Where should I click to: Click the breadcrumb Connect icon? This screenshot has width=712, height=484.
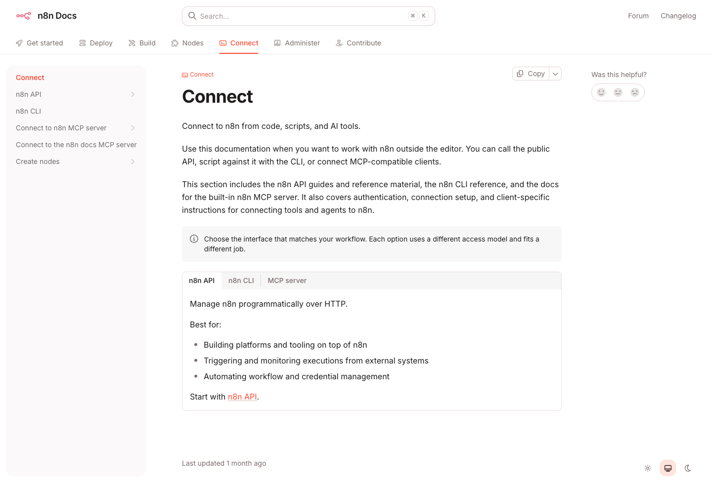pyautogui.click(x=185, y=75)
